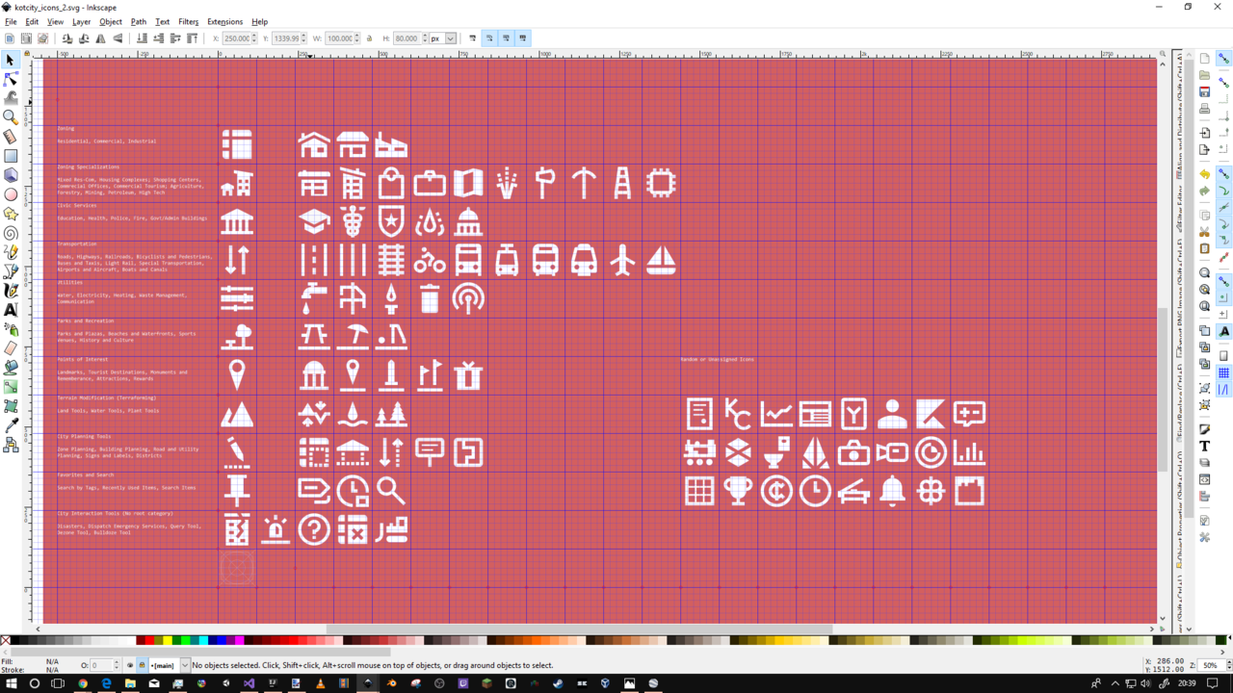The width and height of the screenshot is (1233, 693).
Task: Pick the Star and polygon tool
Action: pos(11,214)
